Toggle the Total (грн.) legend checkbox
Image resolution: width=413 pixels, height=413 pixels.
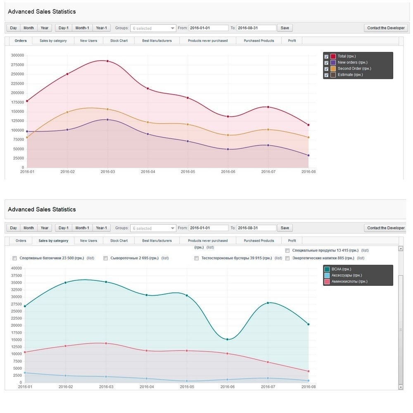pos(326,56)
